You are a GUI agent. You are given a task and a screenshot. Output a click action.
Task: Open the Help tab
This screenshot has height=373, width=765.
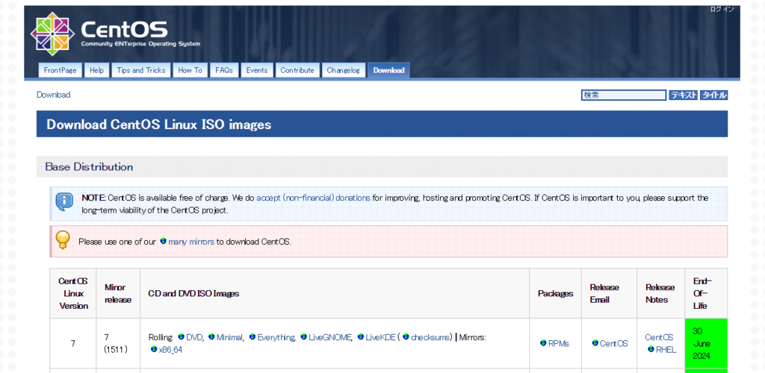tap(96, 70)
